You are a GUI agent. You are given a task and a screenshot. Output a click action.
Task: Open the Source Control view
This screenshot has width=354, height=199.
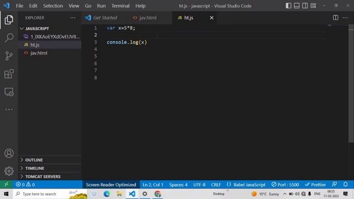pyautogui.click(x=9, y=56)
